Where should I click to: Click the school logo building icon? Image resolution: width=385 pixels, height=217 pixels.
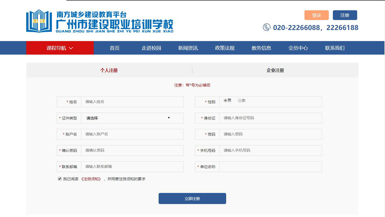pyautogui.click(x=39, y=21)
